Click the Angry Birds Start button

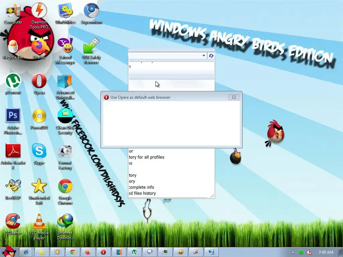(x=9, y=251)
